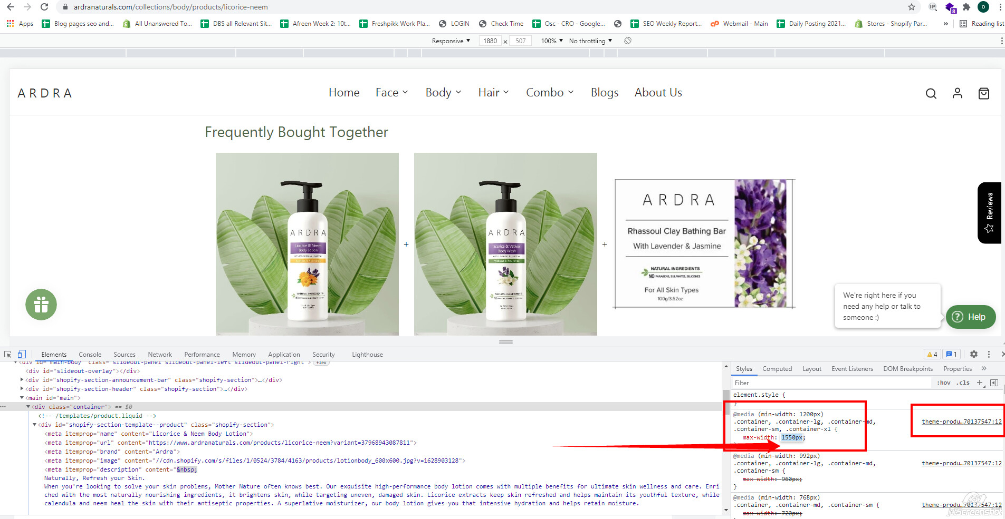Collapse the shopify-section-template--product div node
The width and height of the screenshot is (1005, 519).
pos(35,424)
